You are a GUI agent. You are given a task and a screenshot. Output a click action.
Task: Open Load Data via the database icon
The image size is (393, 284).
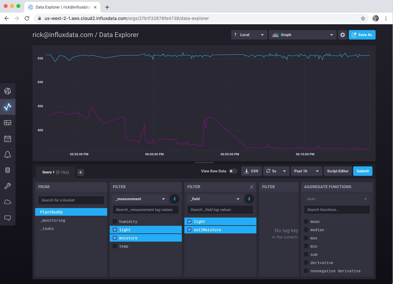(8, 170)
